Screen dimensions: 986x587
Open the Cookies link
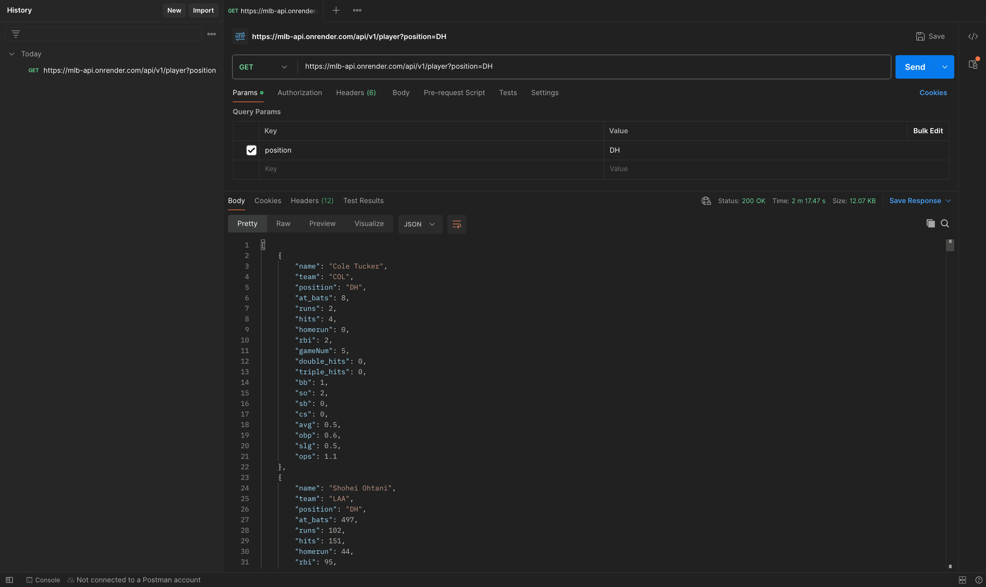click(933, 92)
